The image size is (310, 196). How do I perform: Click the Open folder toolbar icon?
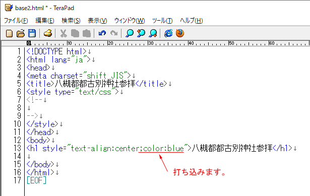pos(21,33)
